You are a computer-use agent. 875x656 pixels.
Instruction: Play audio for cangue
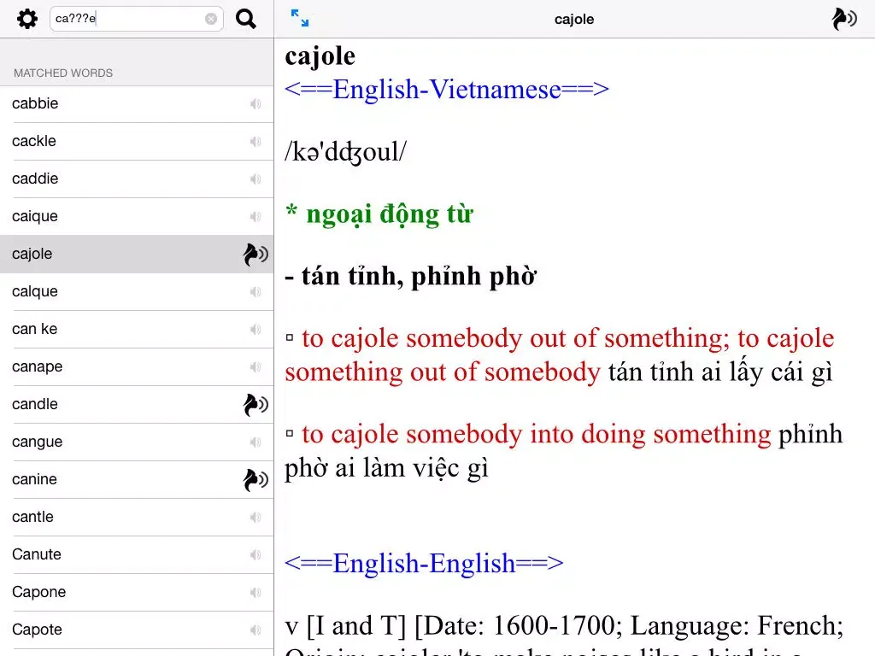[255, 442]
